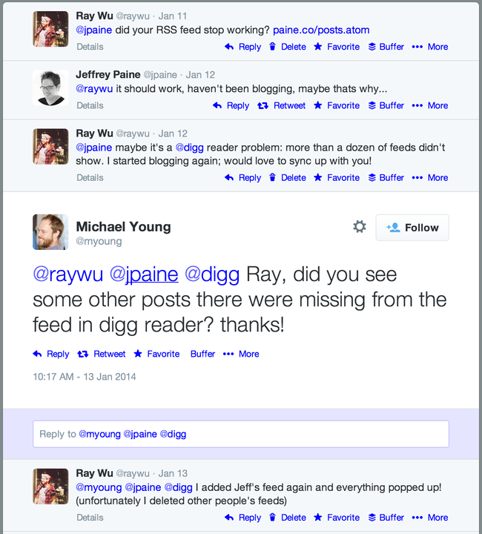
Task: Favorite Ray Wu's Jan 13 tweet
Action: [336, 518]
